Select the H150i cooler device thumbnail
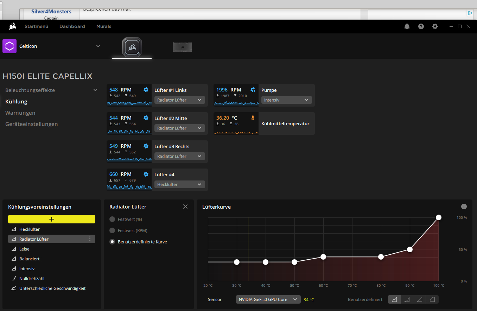Viewport: 477px width, 311px height. [132, 47]
